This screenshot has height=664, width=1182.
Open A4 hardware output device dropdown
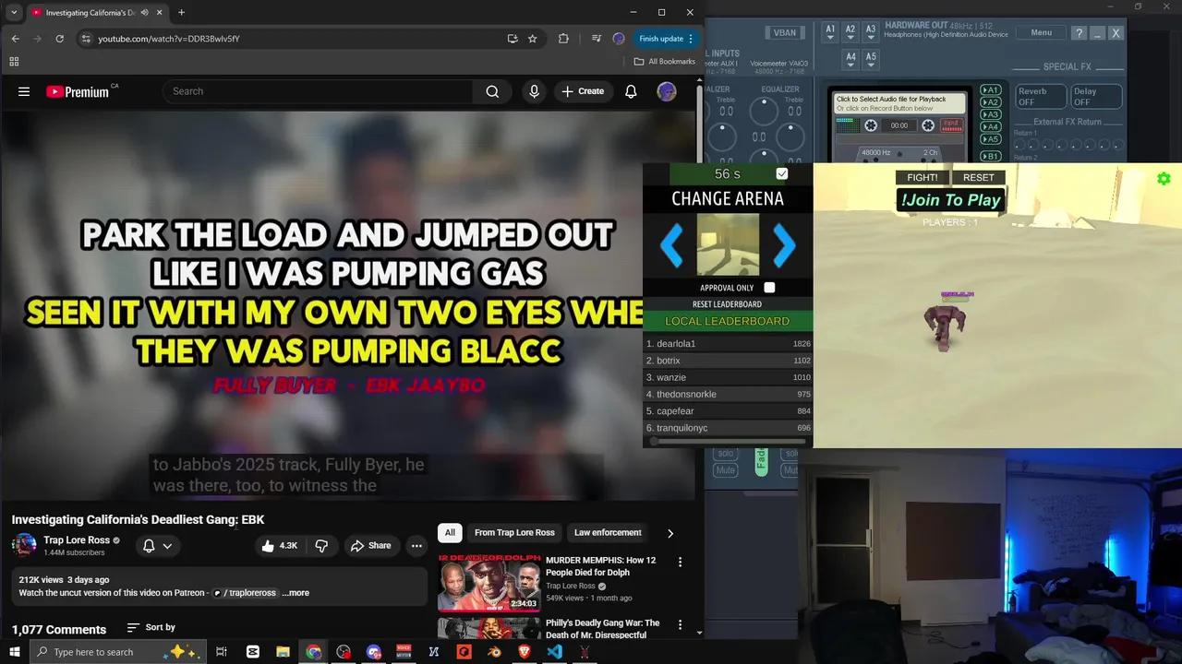pyautogui.click(x=850, y=59)
